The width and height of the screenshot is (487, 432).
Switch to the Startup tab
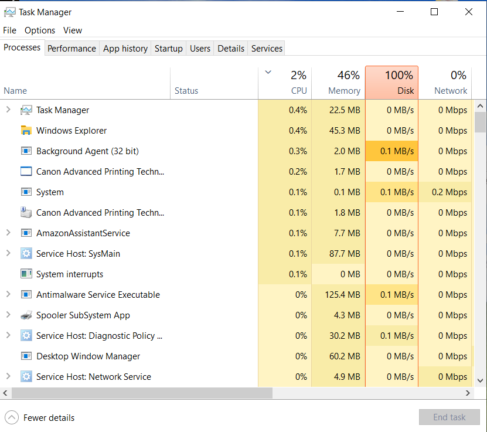point(169,49)
